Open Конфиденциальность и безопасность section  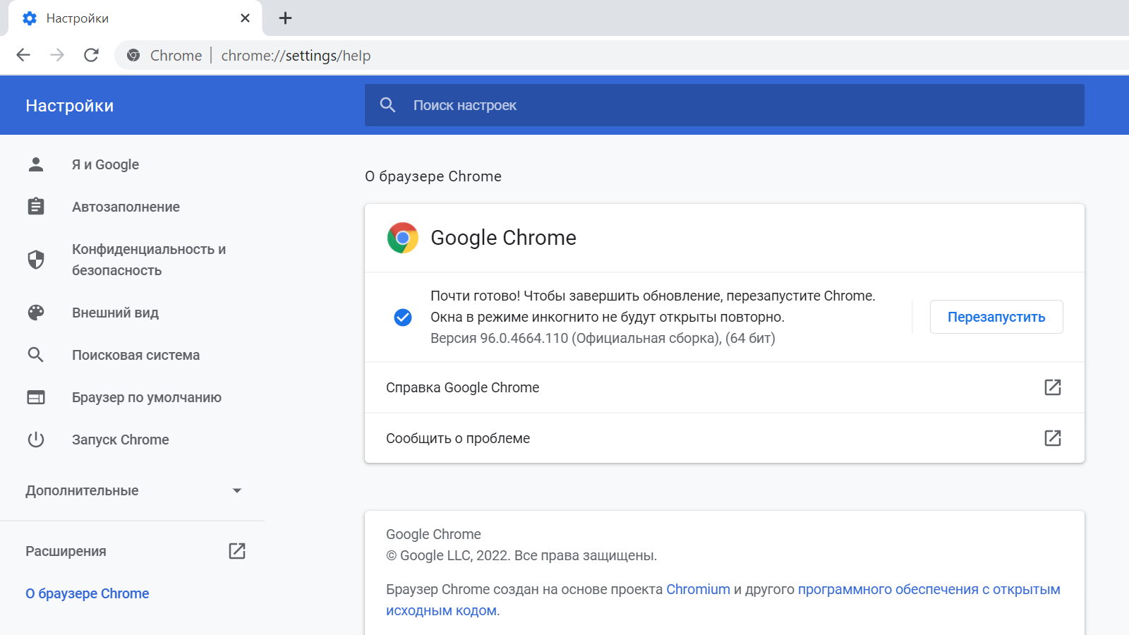point(149,260)
